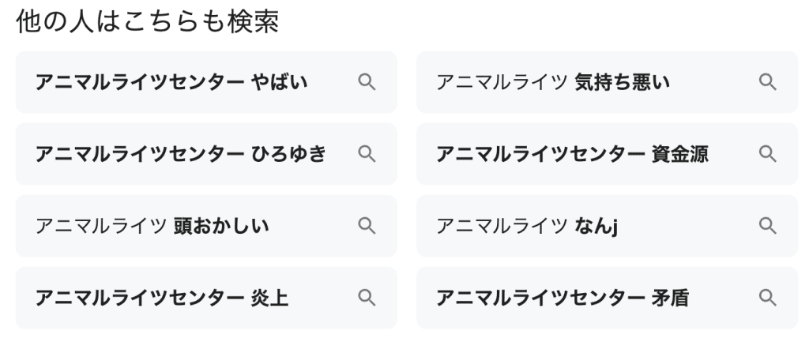Click search icon in the 炎上 suggestion

pos(366,298)
